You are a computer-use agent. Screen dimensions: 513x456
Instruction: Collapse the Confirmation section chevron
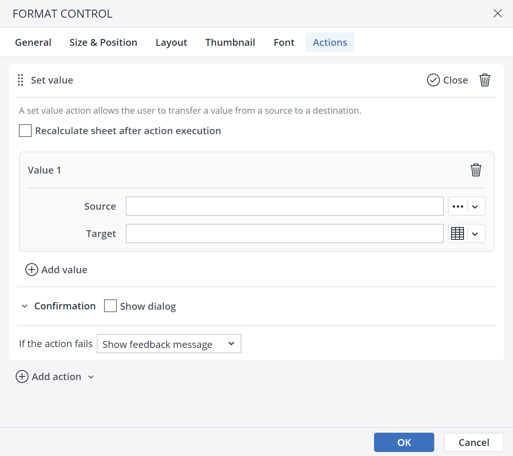point(25,306)
